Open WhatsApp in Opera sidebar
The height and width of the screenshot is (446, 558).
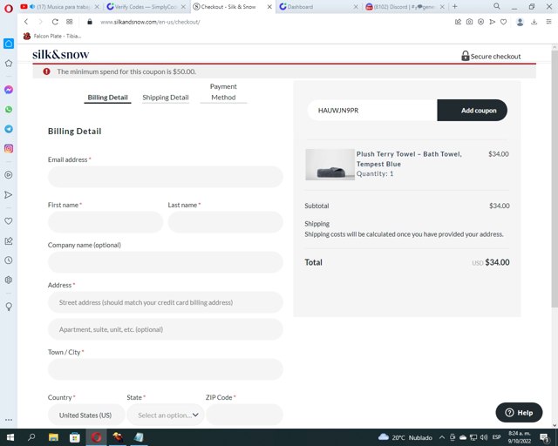coord(9,110)
